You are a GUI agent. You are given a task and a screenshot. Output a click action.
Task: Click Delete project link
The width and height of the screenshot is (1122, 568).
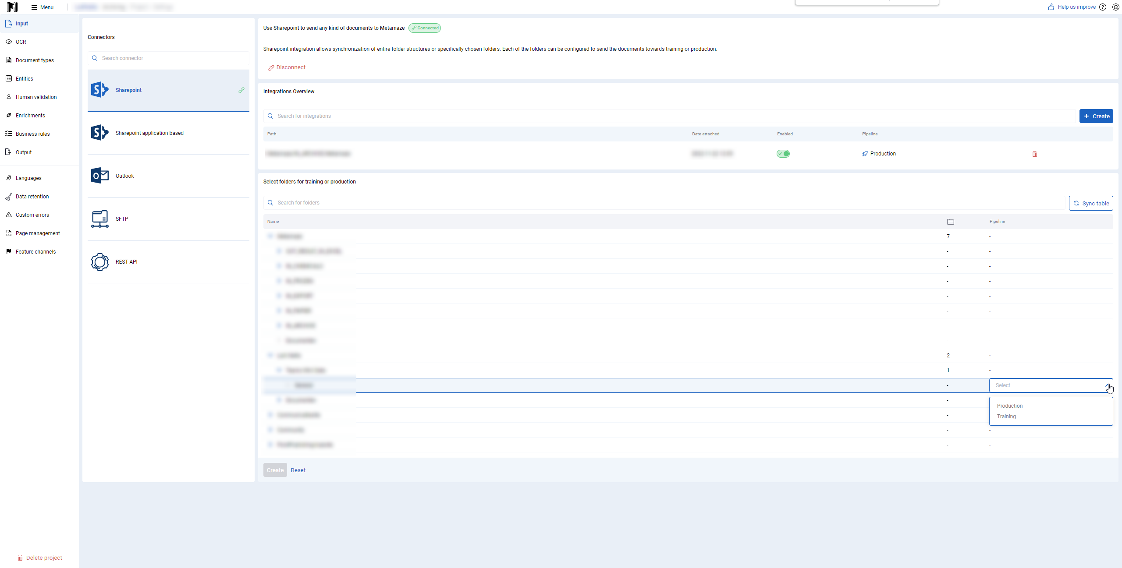tap(39, 557)
